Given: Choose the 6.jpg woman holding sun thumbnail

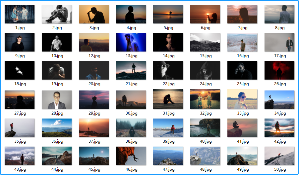Looking at the screenshot, I should (x=205, y=14).
